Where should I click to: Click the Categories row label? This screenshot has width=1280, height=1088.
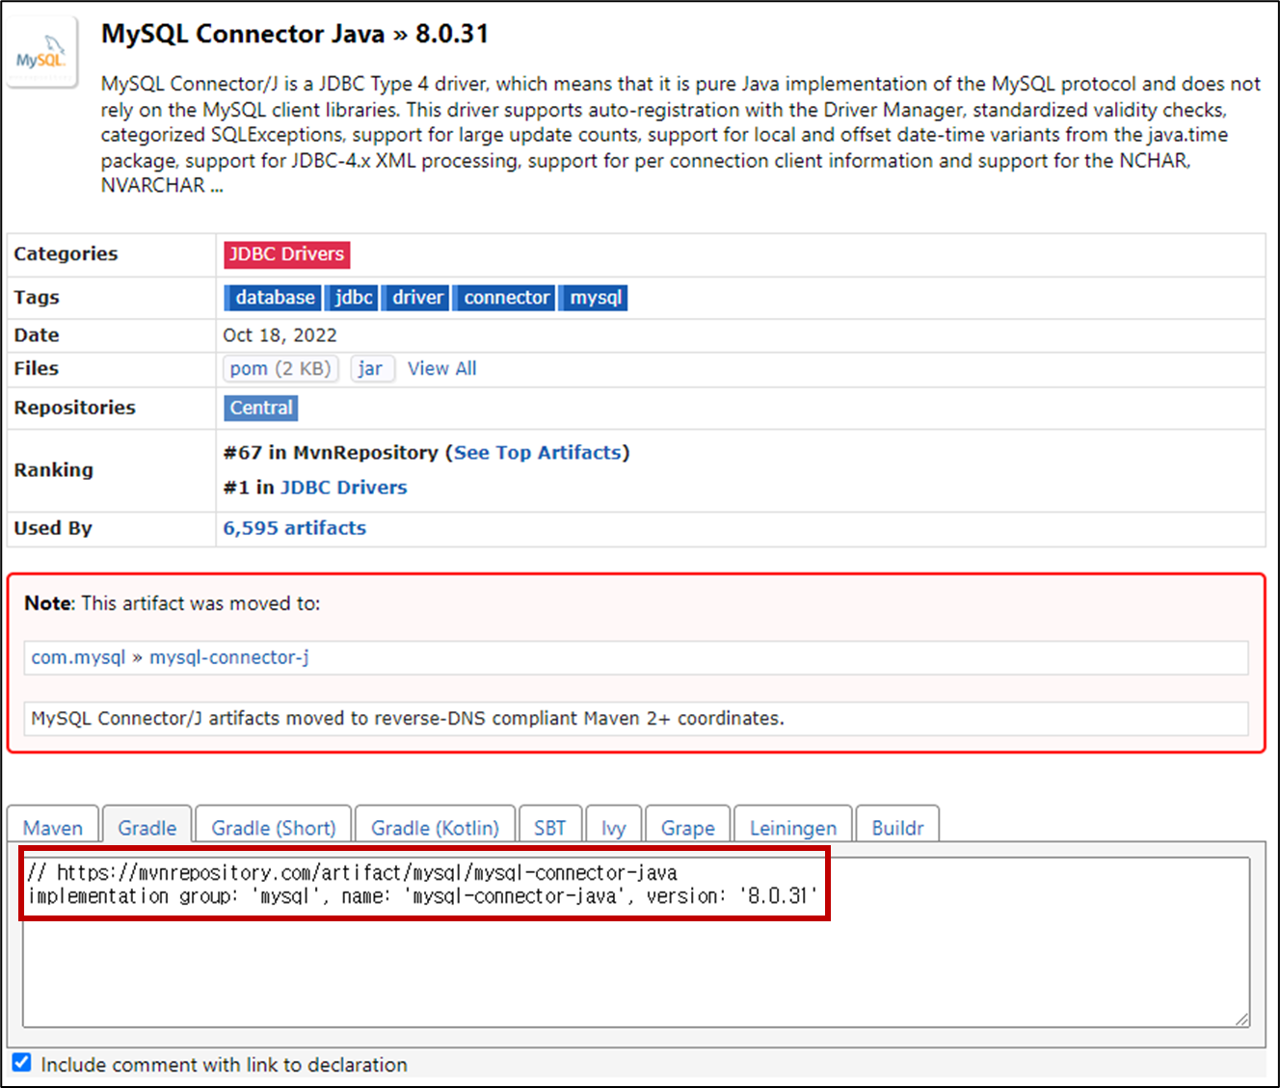tap(66, 254)
